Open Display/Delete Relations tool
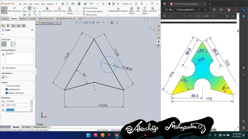 point(118,9)
